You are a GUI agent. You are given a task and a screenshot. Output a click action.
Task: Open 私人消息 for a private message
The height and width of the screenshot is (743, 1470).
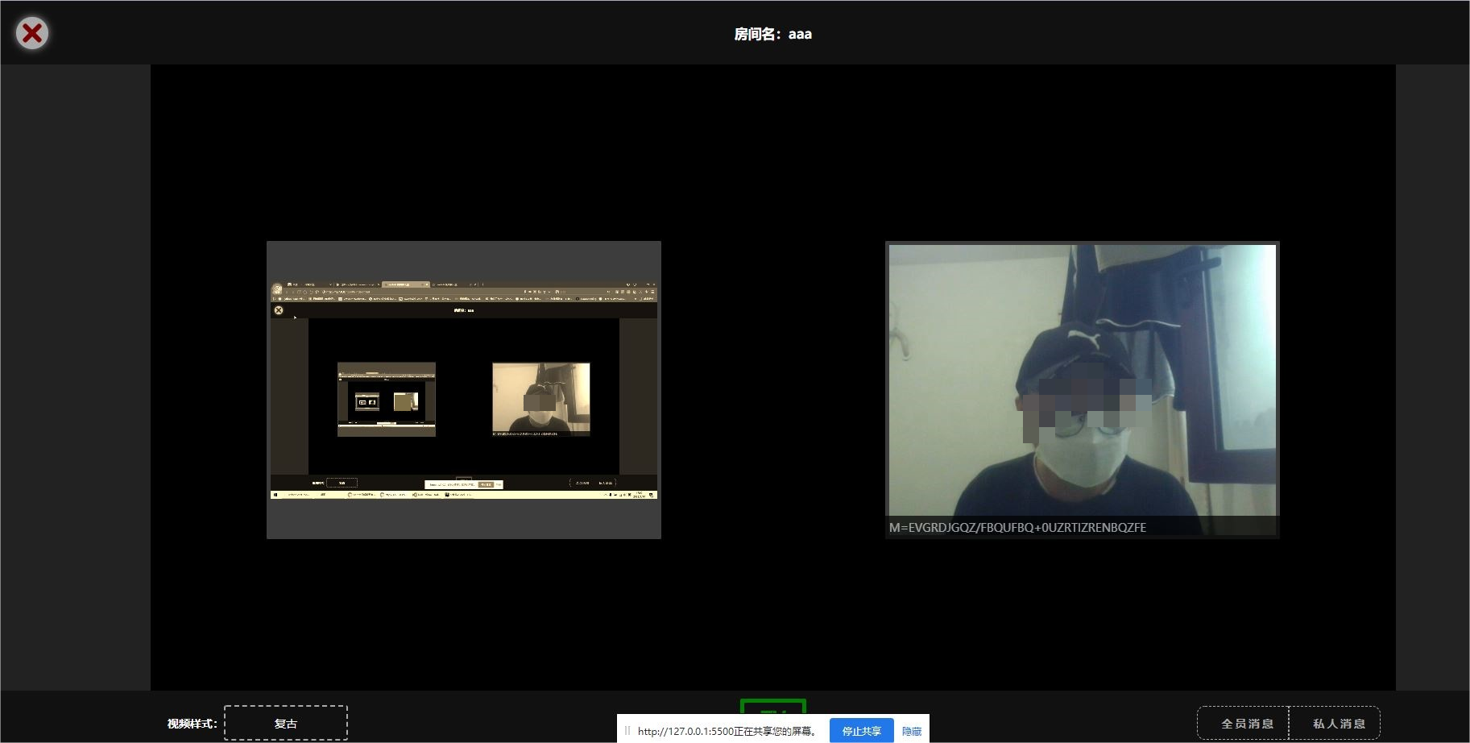[1338, 723]
